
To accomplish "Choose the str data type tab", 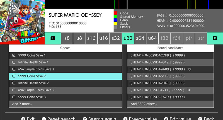I will pos(201,38).
